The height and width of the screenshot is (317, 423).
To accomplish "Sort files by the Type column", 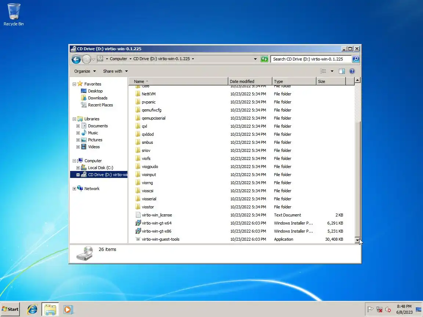I will (294, 81).
